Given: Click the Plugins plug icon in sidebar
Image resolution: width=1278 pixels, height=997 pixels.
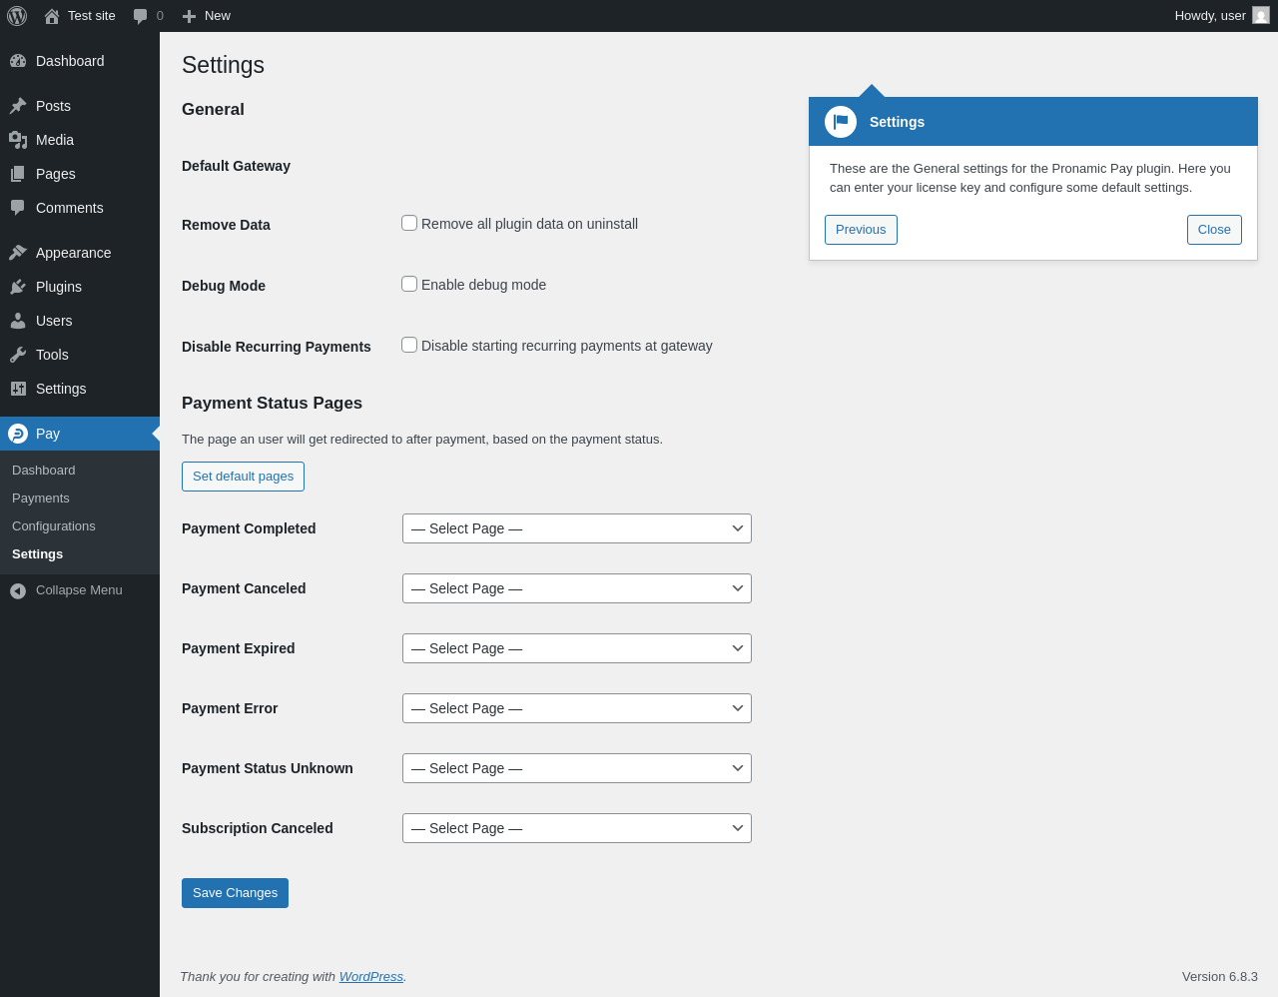Looking at the screenshot, I should pos(18,287).
